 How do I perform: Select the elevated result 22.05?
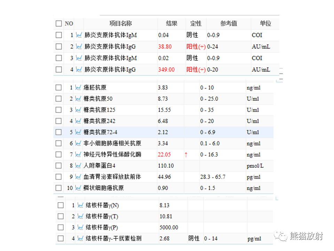tap(164, 154)
